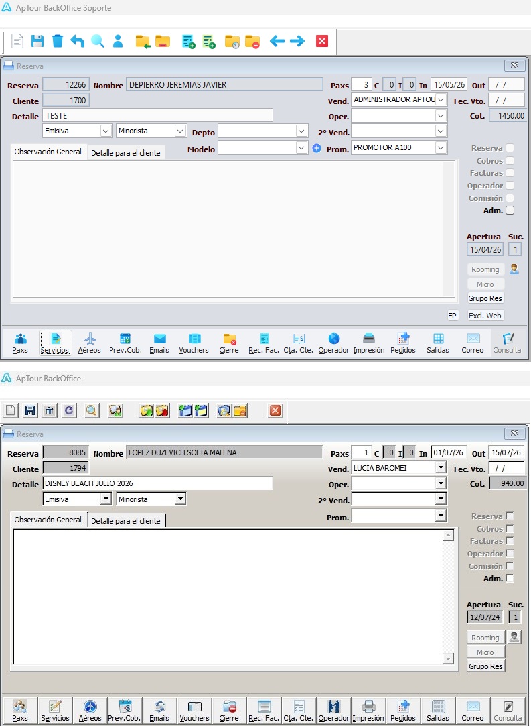Image resolution: width=531 pixels, height=726 pixels.
Task: Click the folder with green arrow in Soporte toolbar
Action: (143, 41)
